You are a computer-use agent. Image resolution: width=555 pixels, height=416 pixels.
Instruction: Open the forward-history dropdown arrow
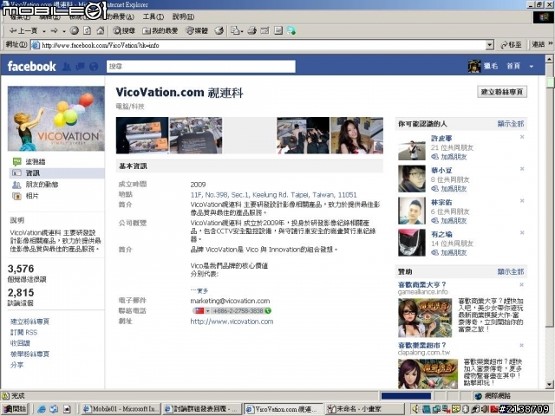coord(63,31)
